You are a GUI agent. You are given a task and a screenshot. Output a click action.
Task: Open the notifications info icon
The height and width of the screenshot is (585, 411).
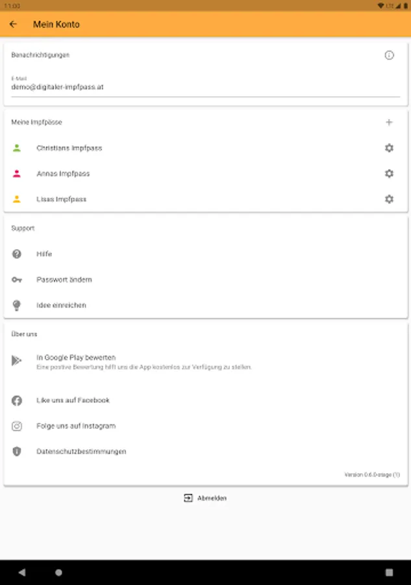tap(389, 55)
